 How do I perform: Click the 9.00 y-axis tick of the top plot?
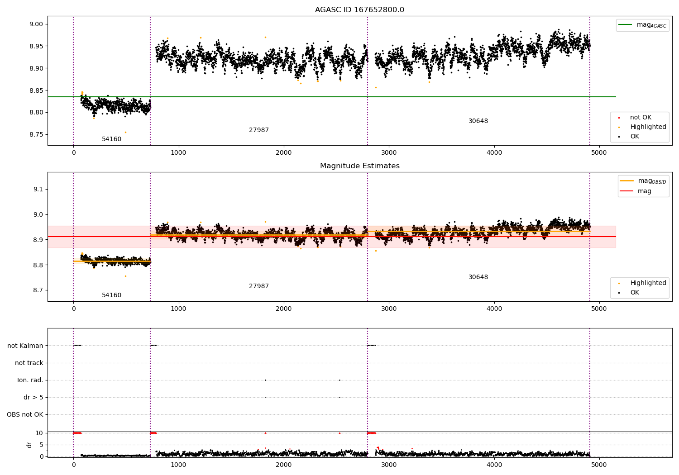click(36, 24)
